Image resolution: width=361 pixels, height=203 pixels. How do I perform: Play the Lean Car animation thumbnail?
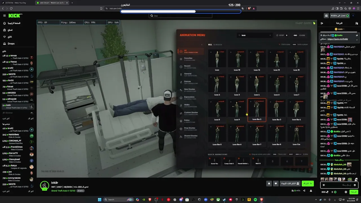tap(296, 133)
